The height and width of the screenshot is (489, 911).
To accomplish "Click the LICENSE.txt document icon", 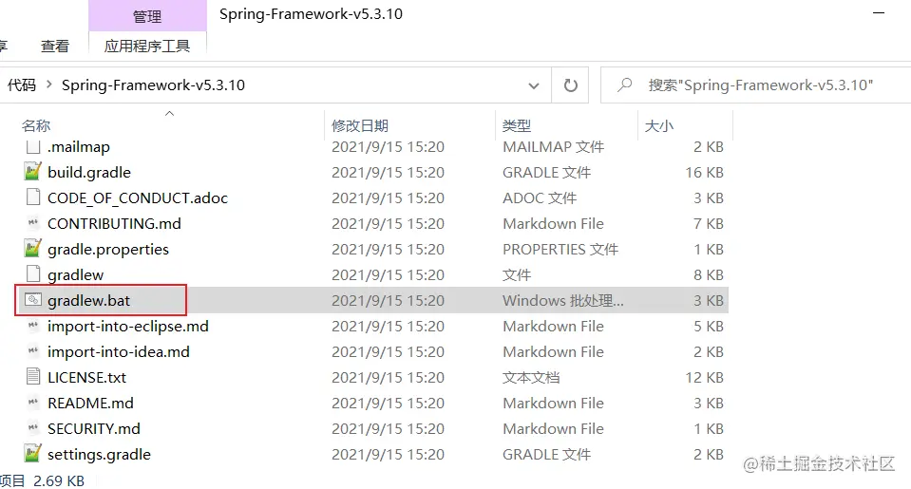I will point(33,376).
